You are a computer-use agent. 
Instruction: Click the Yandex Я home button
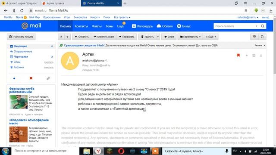14,10
